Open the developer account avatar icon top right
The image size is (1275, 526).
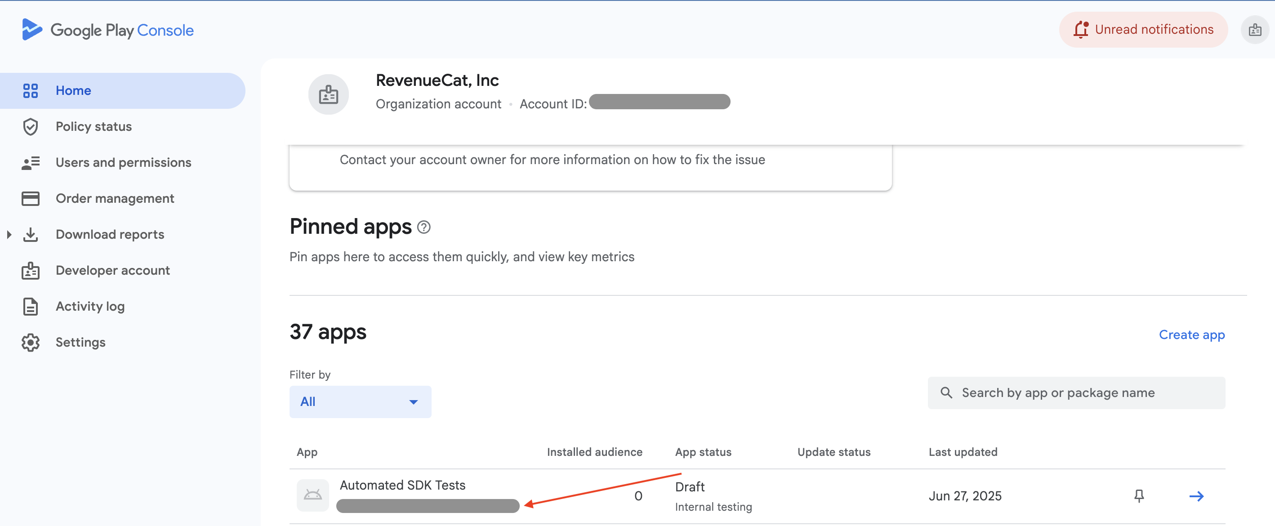point(1255,30)
